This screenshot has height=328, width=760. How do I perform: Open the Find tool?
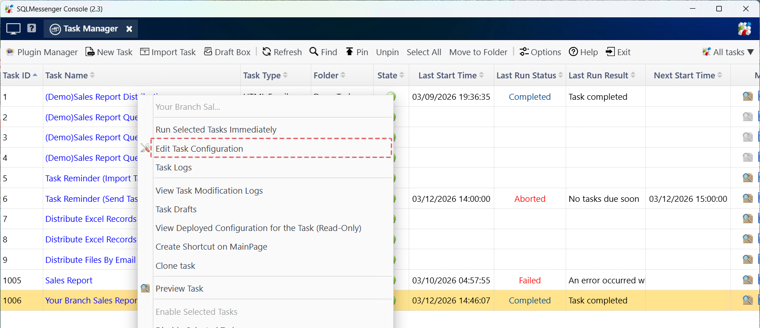324,52
